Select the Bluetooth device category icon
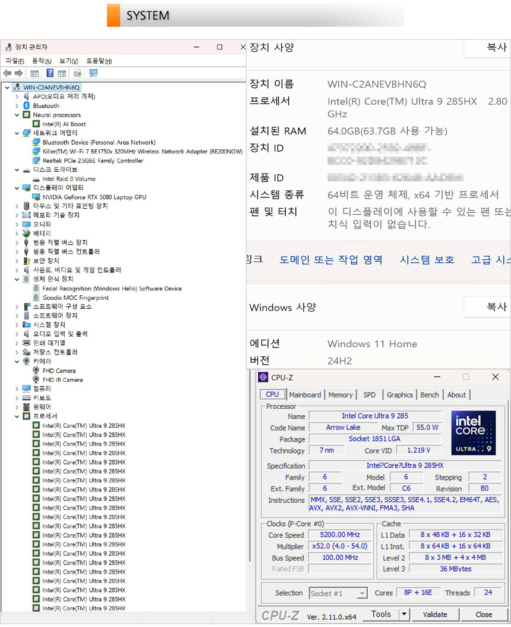This screenshot has height=627, width=511. (27, 106)
